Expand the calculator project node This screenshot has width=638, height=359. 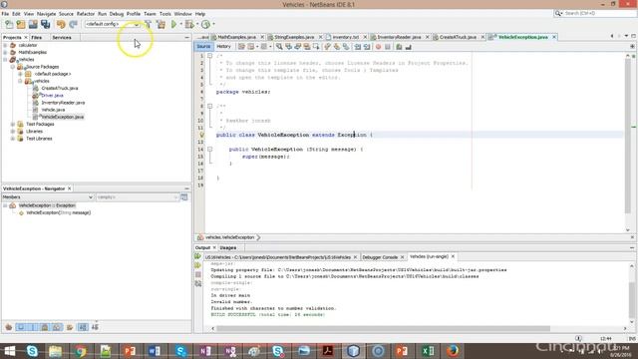point(5,45)
